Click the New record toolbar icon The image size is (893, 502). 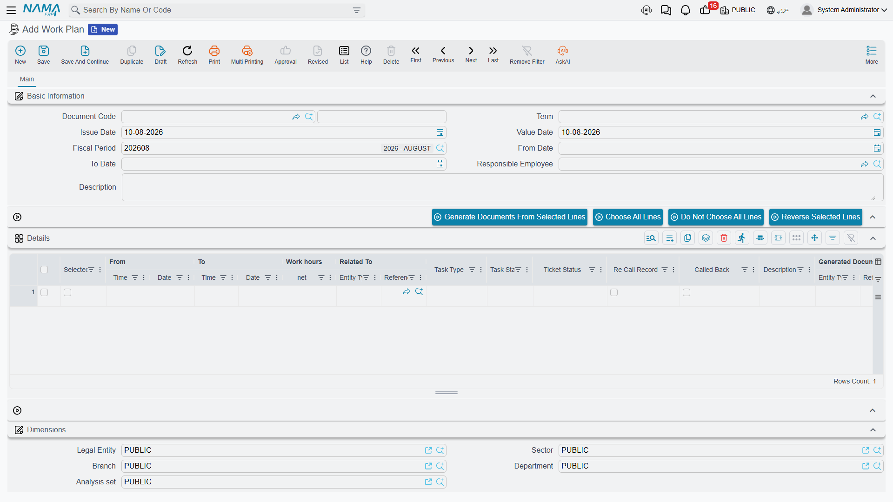[20, 54]
